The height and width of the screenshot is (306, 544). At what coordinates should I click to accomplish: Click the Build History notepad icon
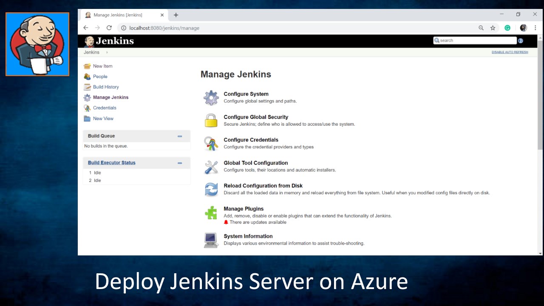[x=87, y=87]
